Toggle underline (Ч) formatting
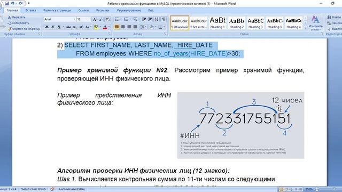The height and width of the screenshot is (192, 342). [x=59, y=27]
